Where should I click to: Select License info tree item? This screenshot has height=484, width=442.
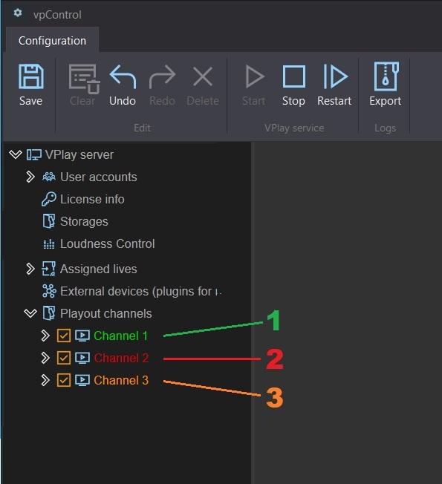click(92, 199)
